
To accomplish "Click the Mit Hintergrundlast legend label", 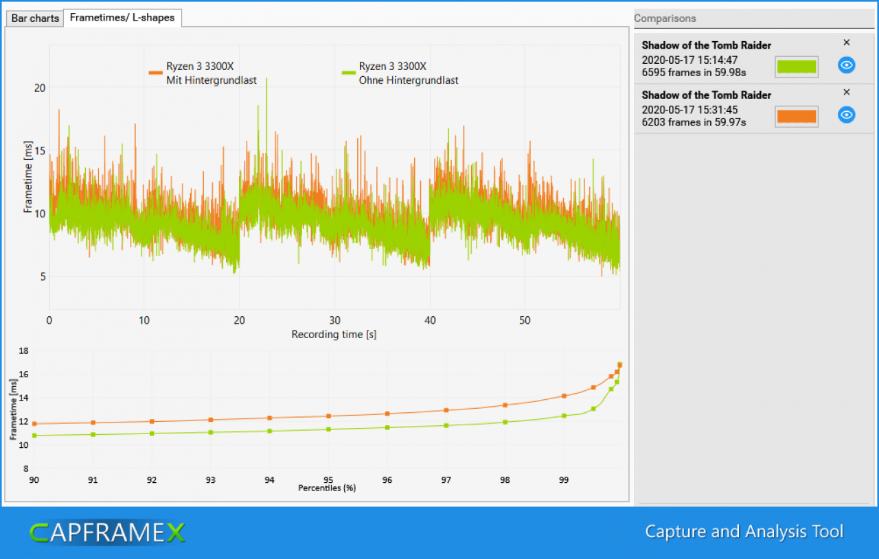I will pos(212,80).
